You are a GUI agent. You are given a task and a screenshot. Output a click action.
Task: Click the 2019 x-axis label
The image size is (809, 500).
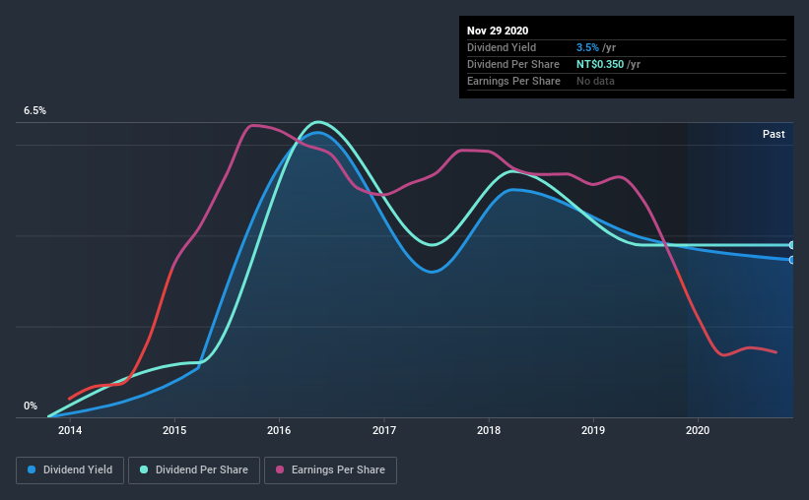[x=593, y=430]
